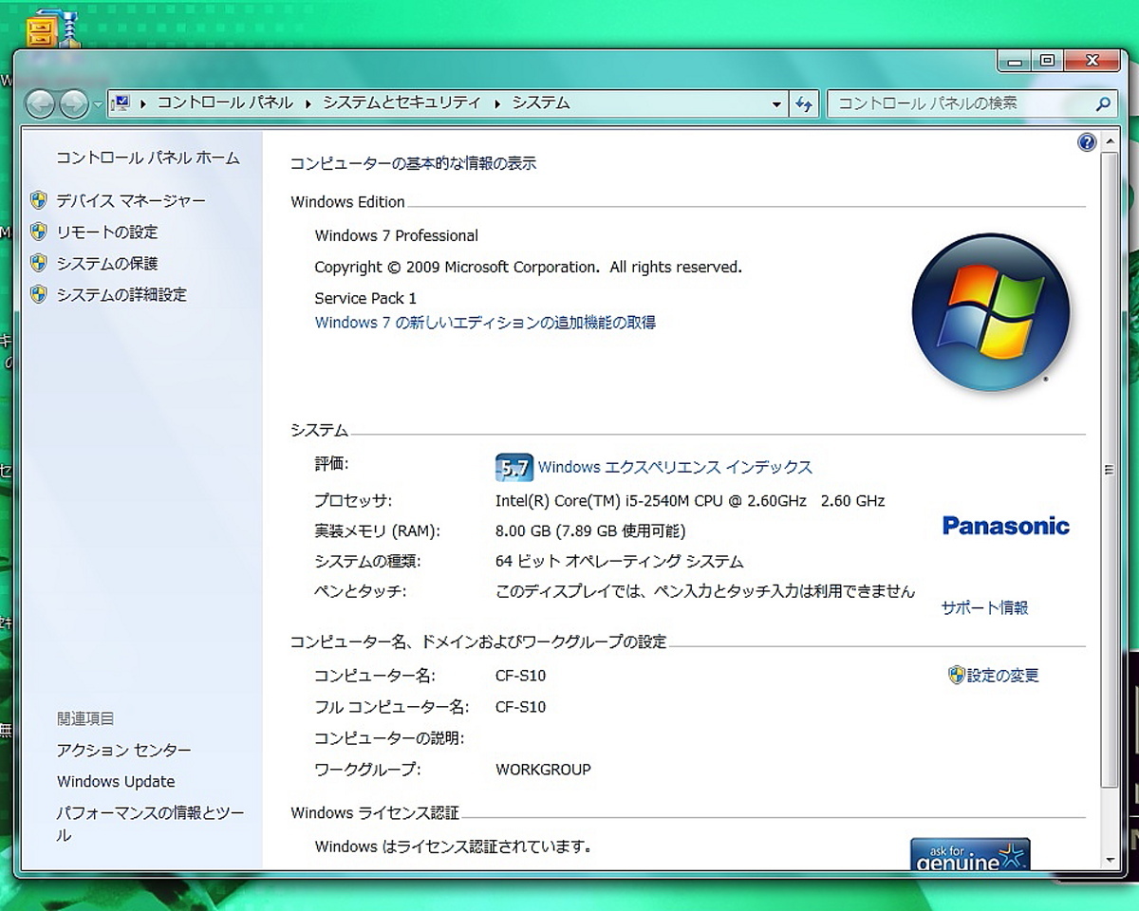The width and height of the screenshot is (1139, 911).
Task: Click the Panasonic logo
Action: click(1006, 526)
